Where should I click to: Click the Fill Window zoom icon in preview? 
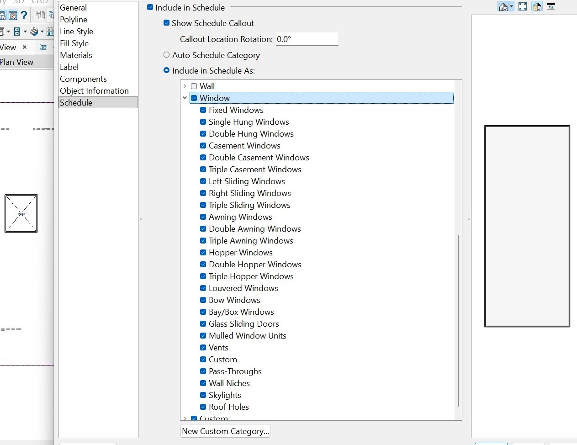click(x=523, y=6)
